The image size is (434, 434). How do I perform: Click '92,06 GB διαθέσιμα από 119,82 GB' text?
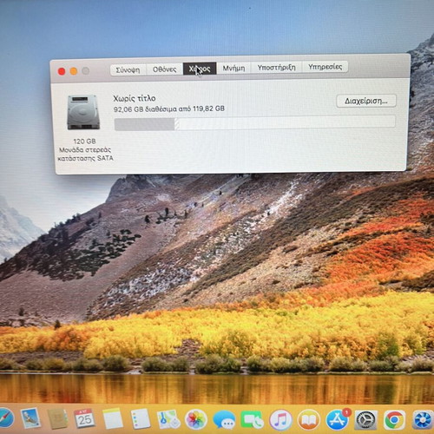click(x=169, y=108)
